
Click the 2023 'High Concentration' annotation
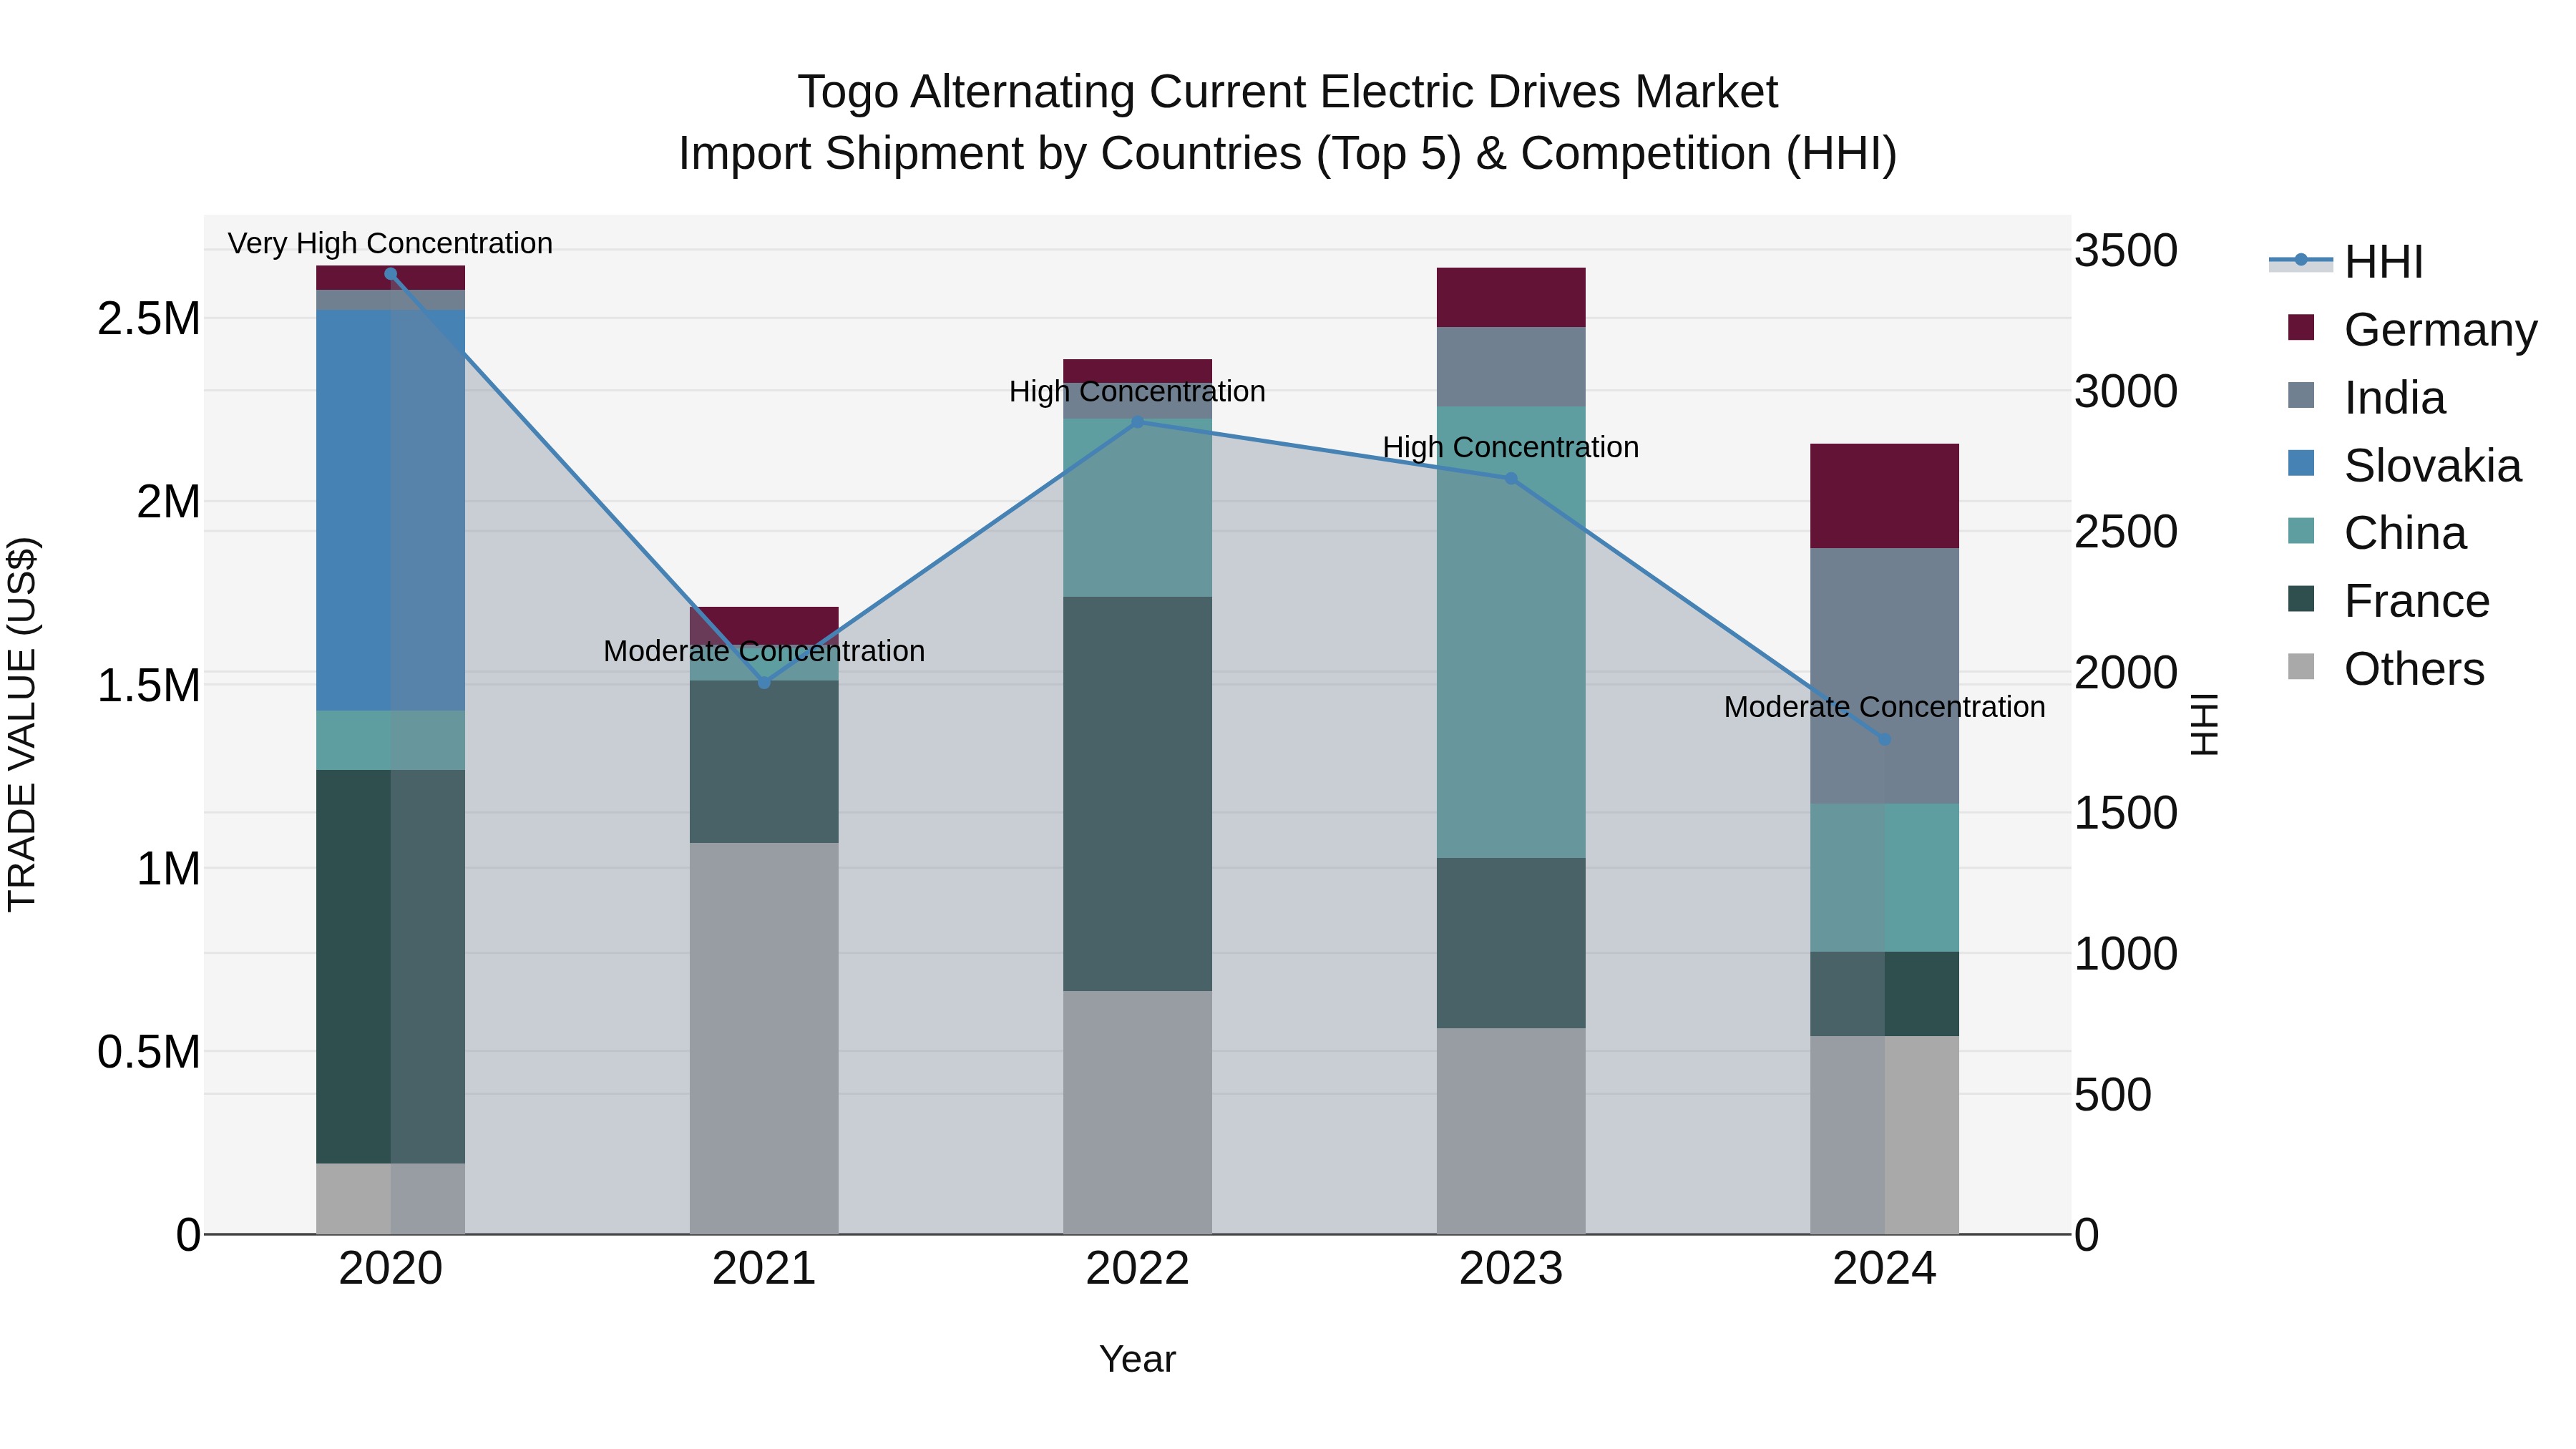pos(1511,447)
